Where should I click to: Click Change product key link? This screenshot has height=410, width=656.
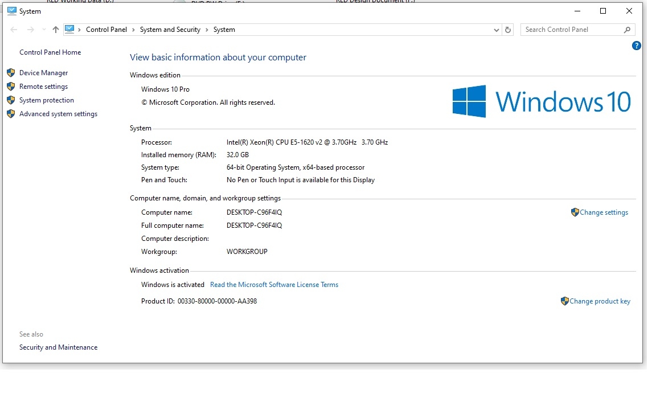(600, 301)
